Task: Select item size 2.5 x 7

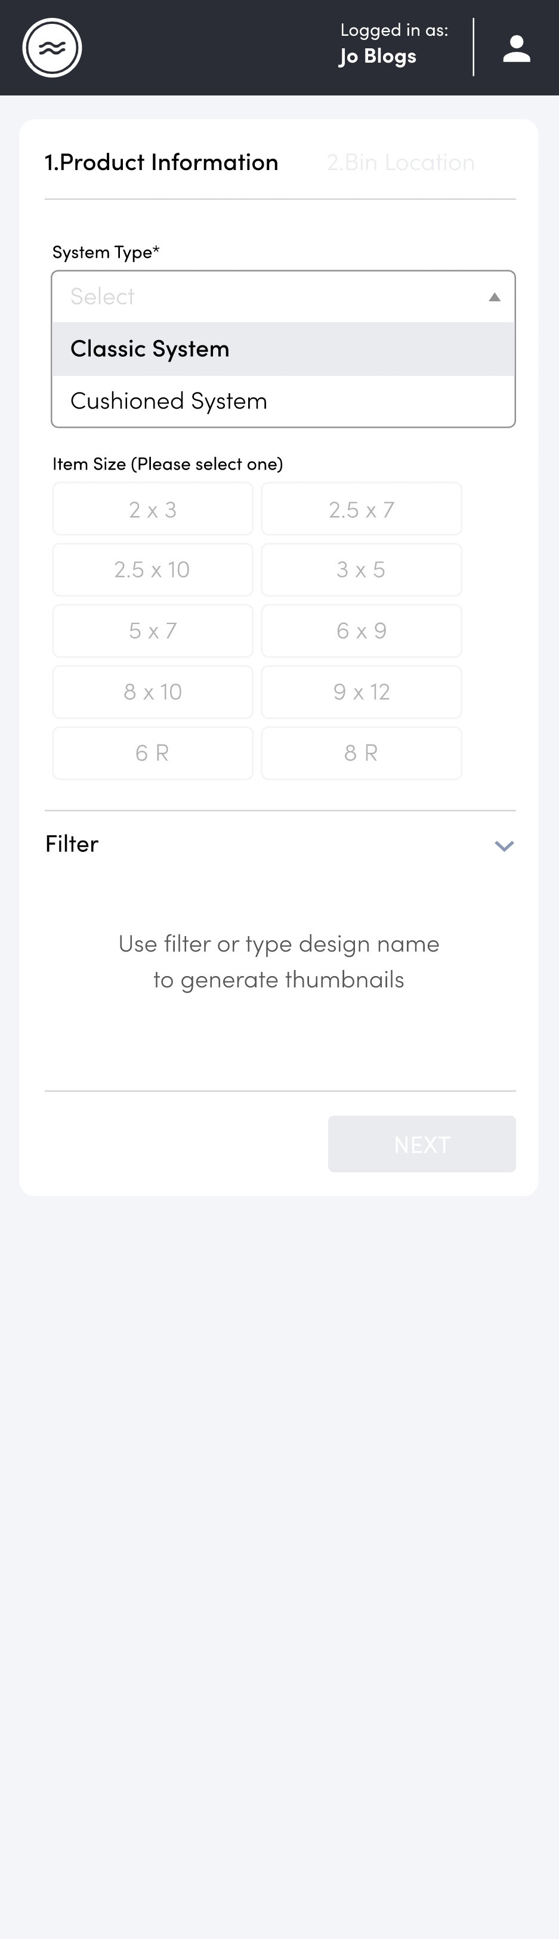Action: click(x=361, y=509)
